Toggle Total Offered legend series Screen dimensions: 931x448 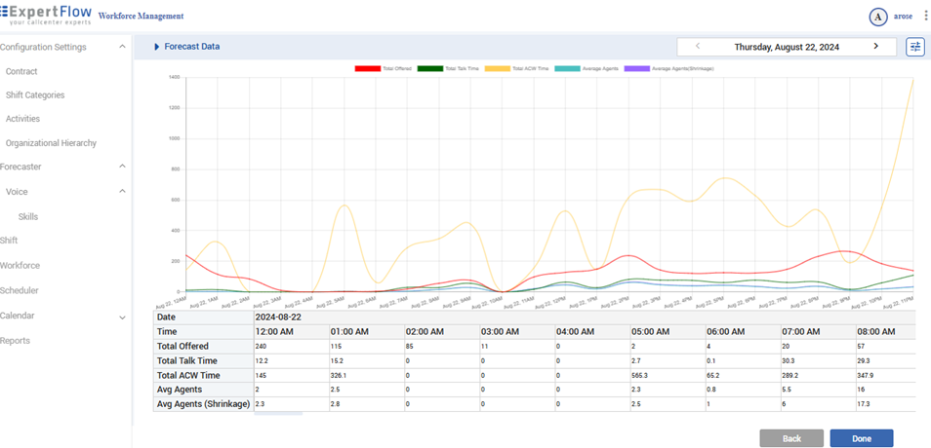click(x=367, y=68)
